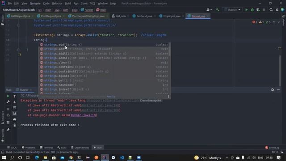Open Favorites tool window sidebar
The width and height of the screenshot is (286, 161).
click(3, 136)
